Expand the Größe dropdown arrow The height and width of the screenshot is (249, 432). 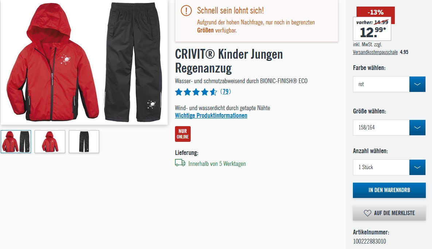click(417, 128)
